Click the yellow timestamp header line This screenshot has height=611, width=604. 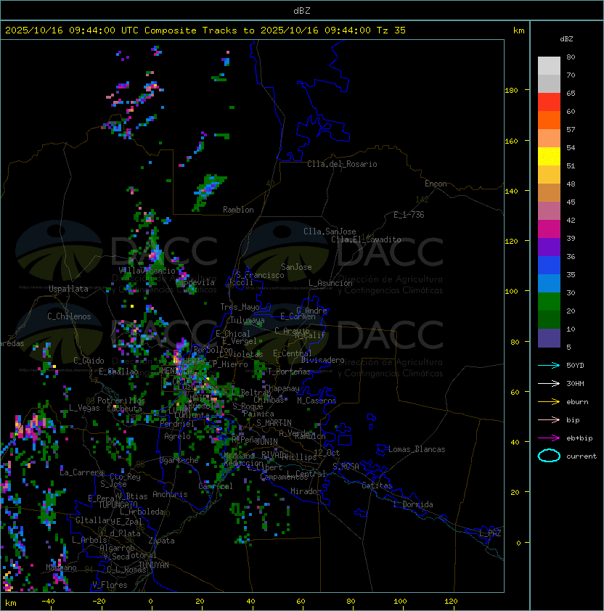point(205,30)
